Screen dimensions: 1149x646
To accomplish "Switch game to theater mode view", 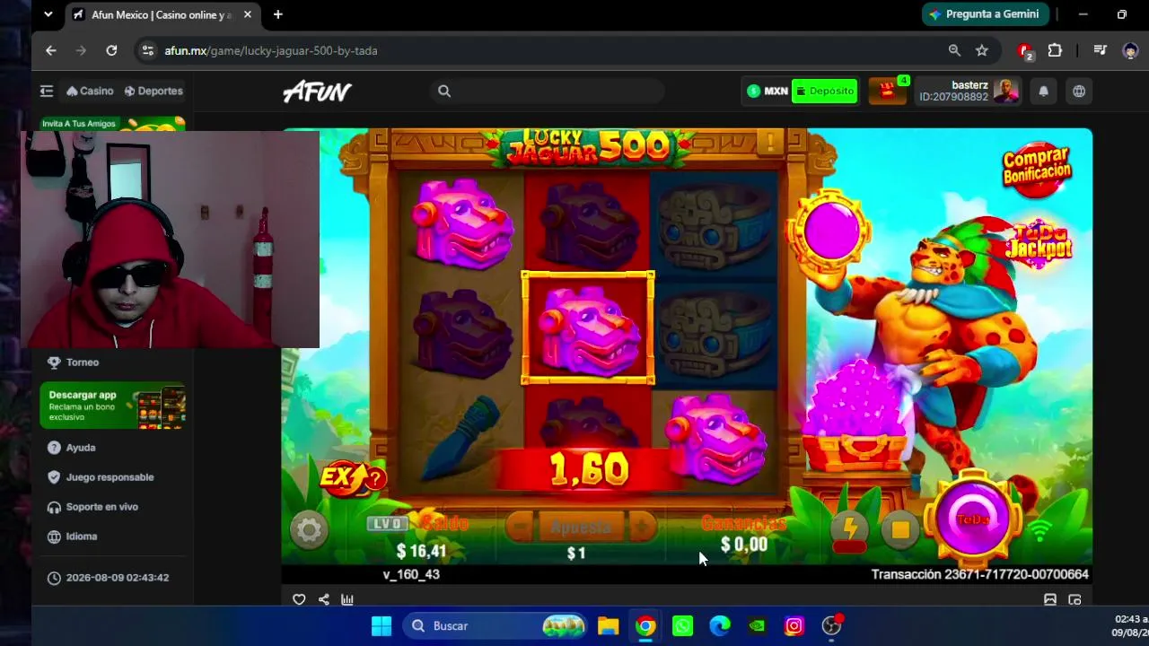I will pos(1050,599).
